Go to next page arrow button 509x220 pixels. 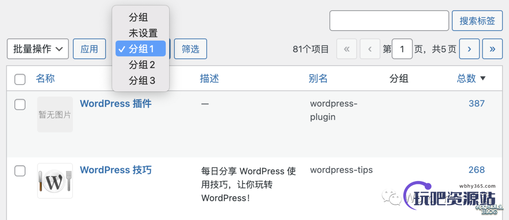[x=470, y=49]
